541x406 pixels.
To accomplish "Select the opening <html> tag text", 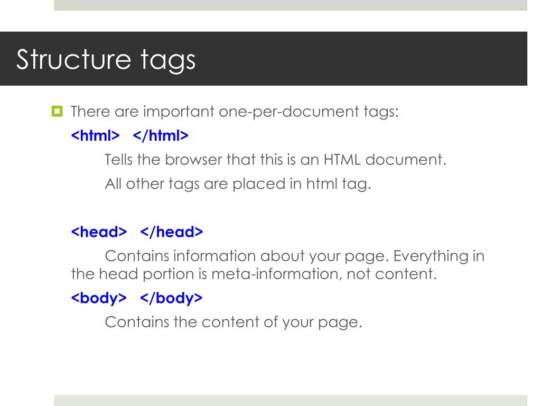I will [95, 135].
